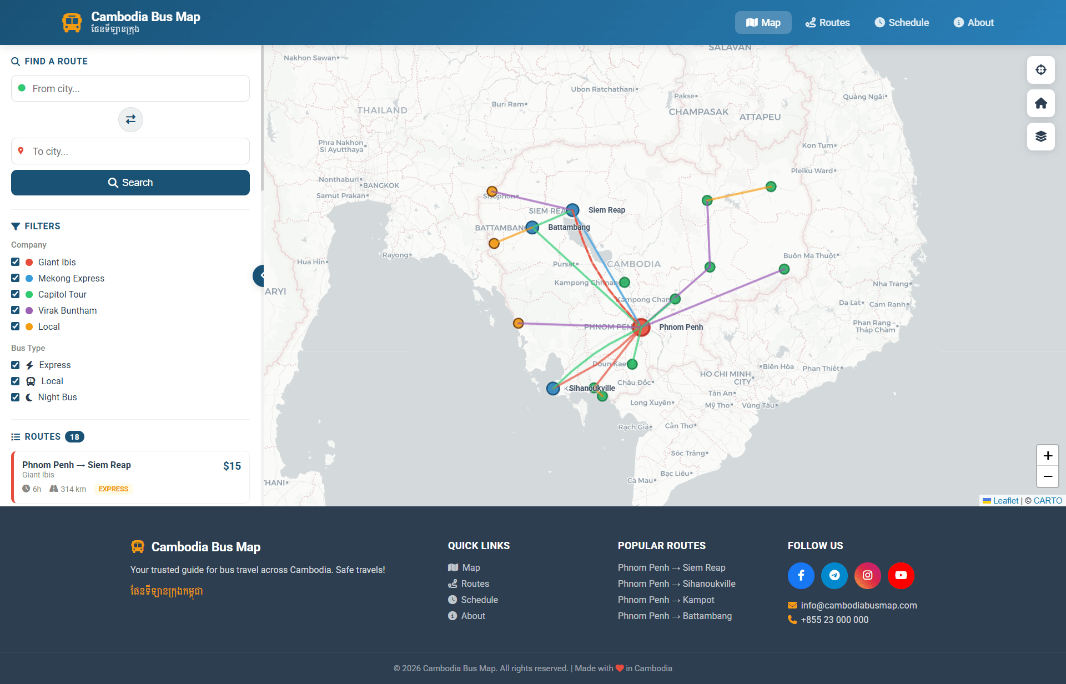Open the Telegram social icon
Image resolution: width=1066 pixels, height=684 pixels.
834,575
